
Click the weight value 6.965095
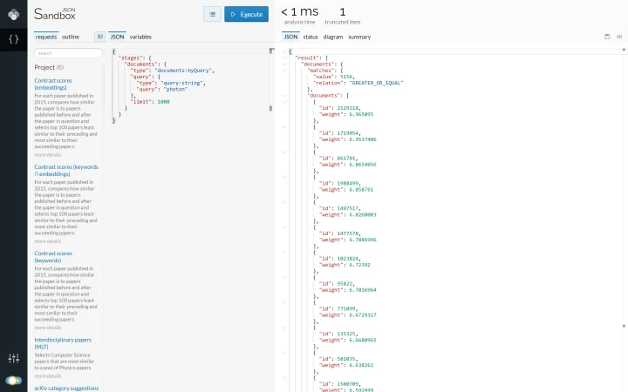[361, 114]
